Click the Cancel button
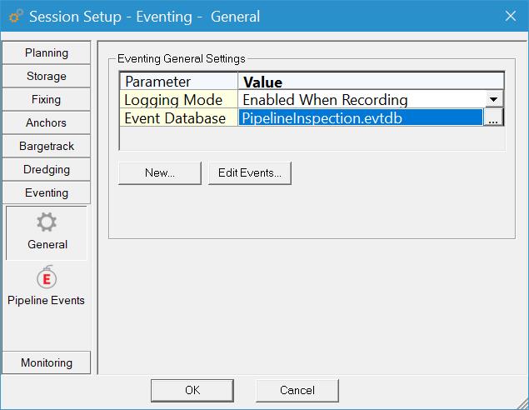 tap(297, 390)
